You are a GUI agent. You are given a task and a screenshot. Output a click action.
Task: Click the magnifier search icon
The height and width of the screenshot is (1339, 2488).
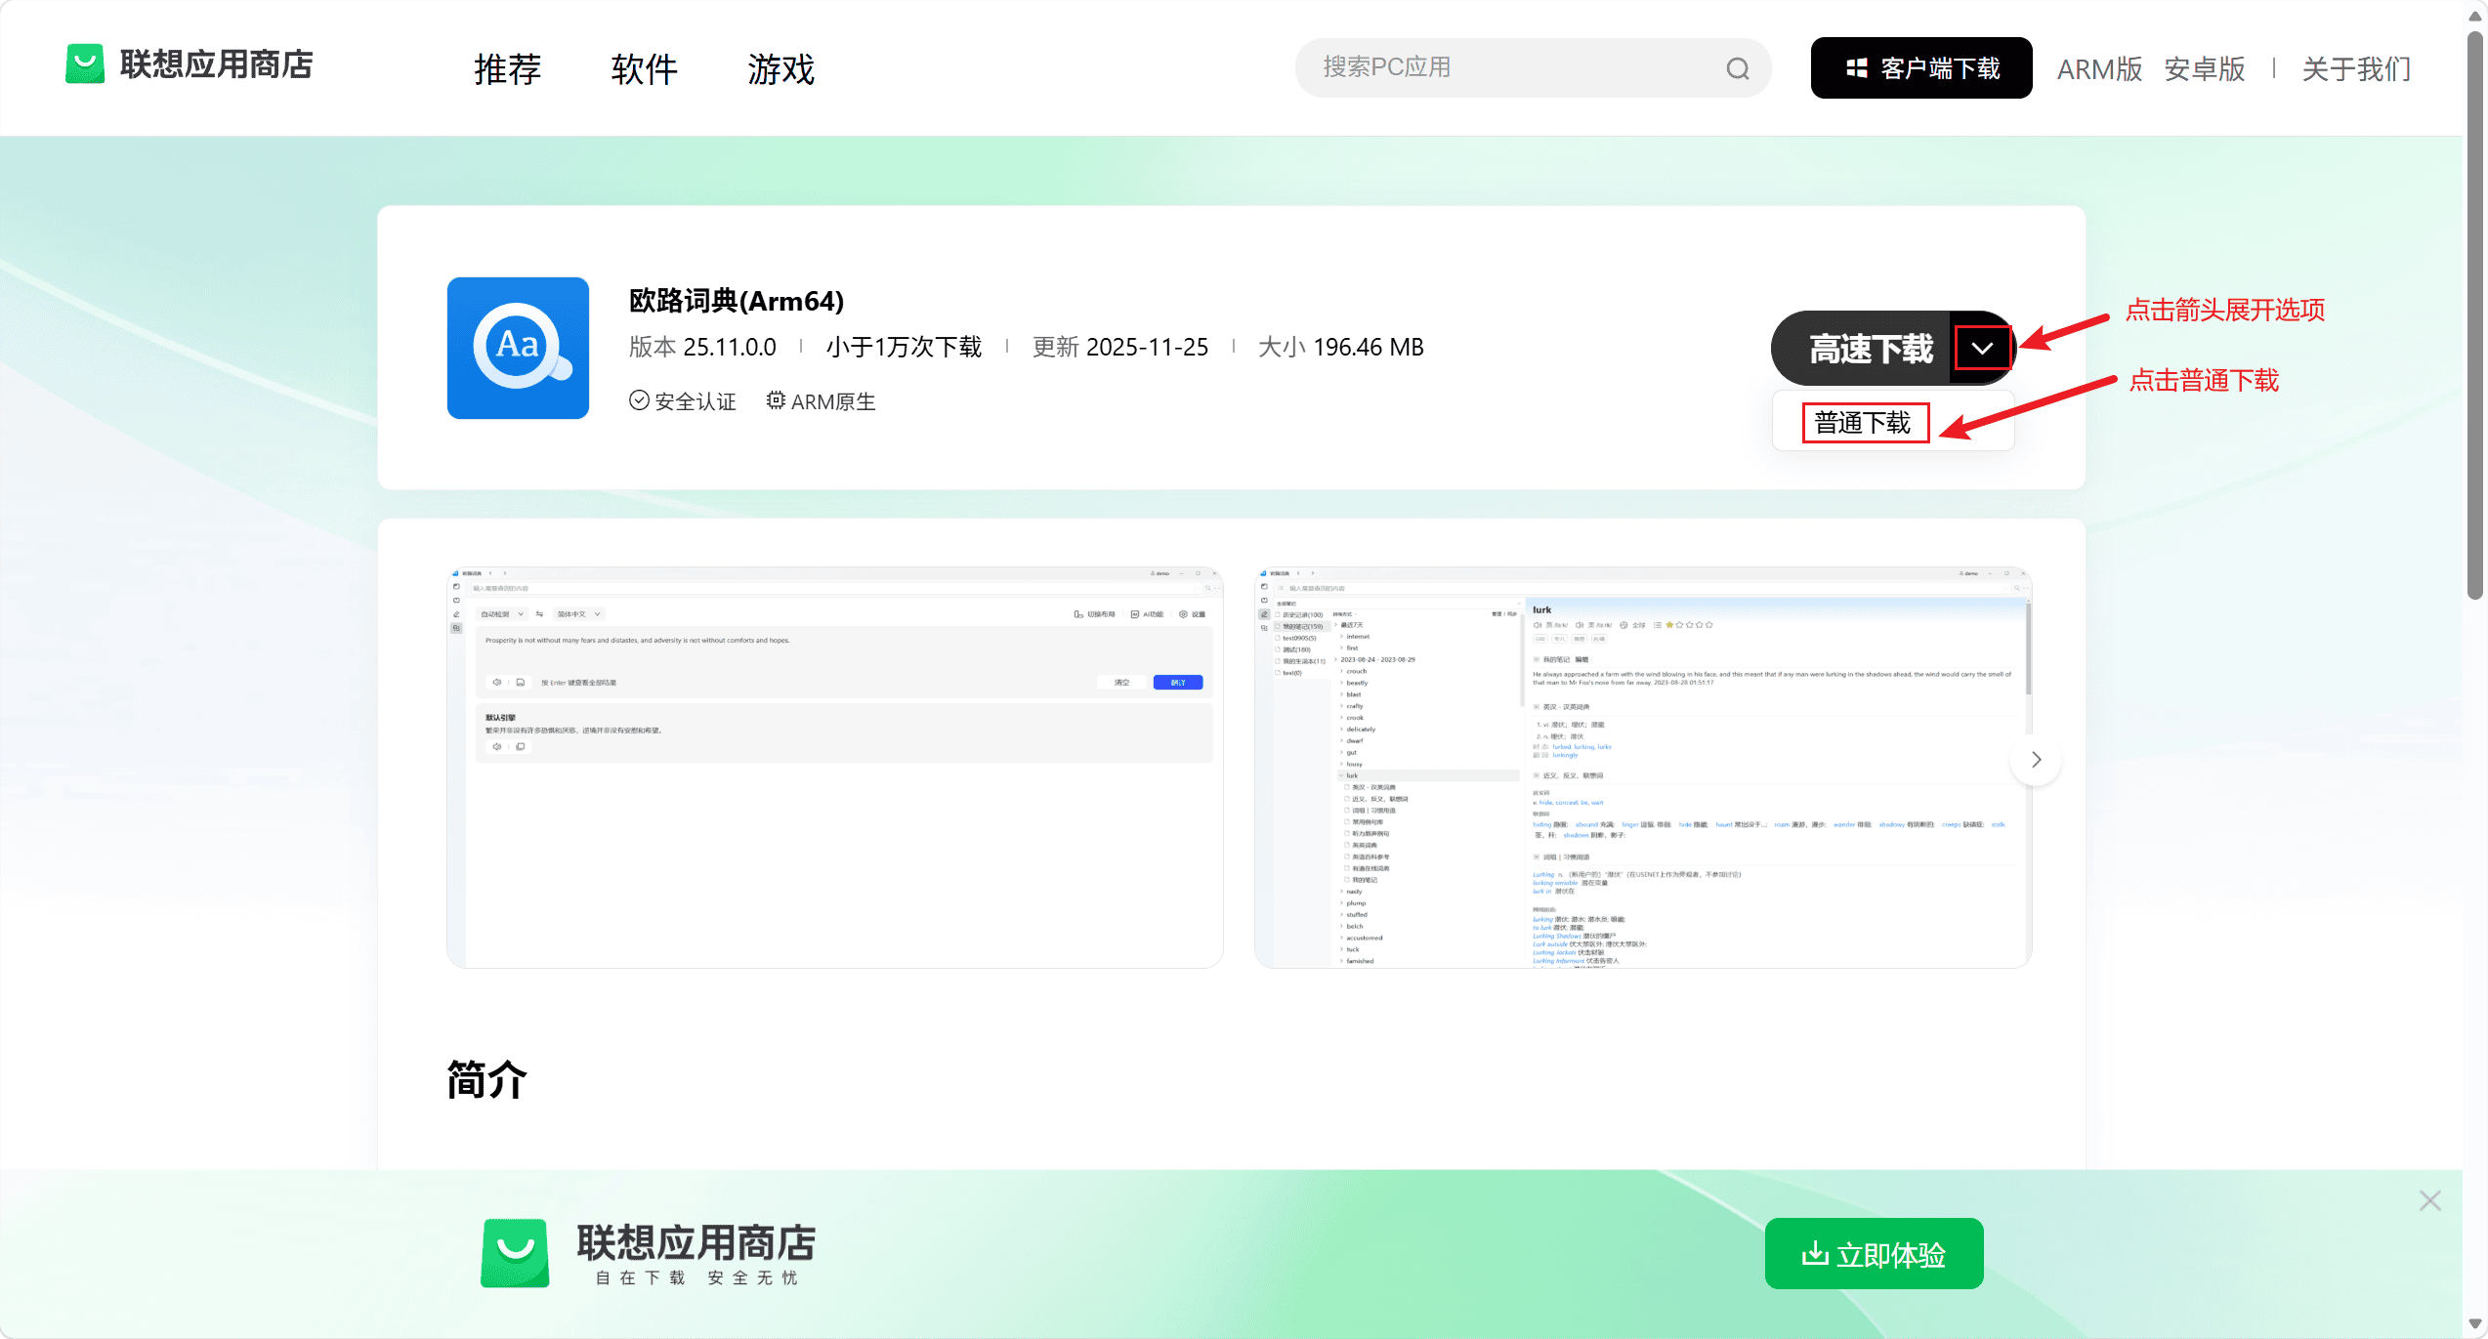1737,68
